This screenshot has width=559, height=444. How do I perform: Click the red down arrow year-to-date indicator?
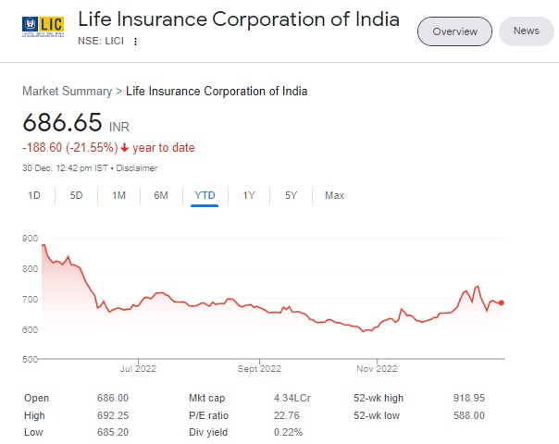124,148
